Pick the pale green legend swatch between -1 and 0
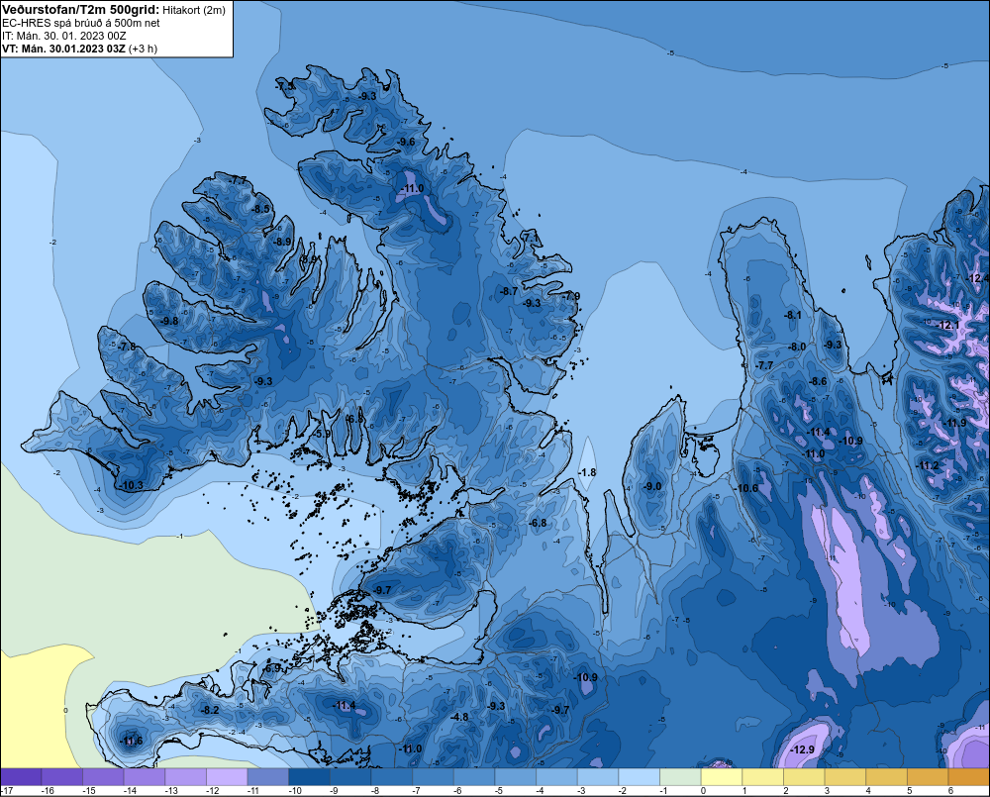The height and width of the screenshot is (797, 990). (x=681, y=777)
